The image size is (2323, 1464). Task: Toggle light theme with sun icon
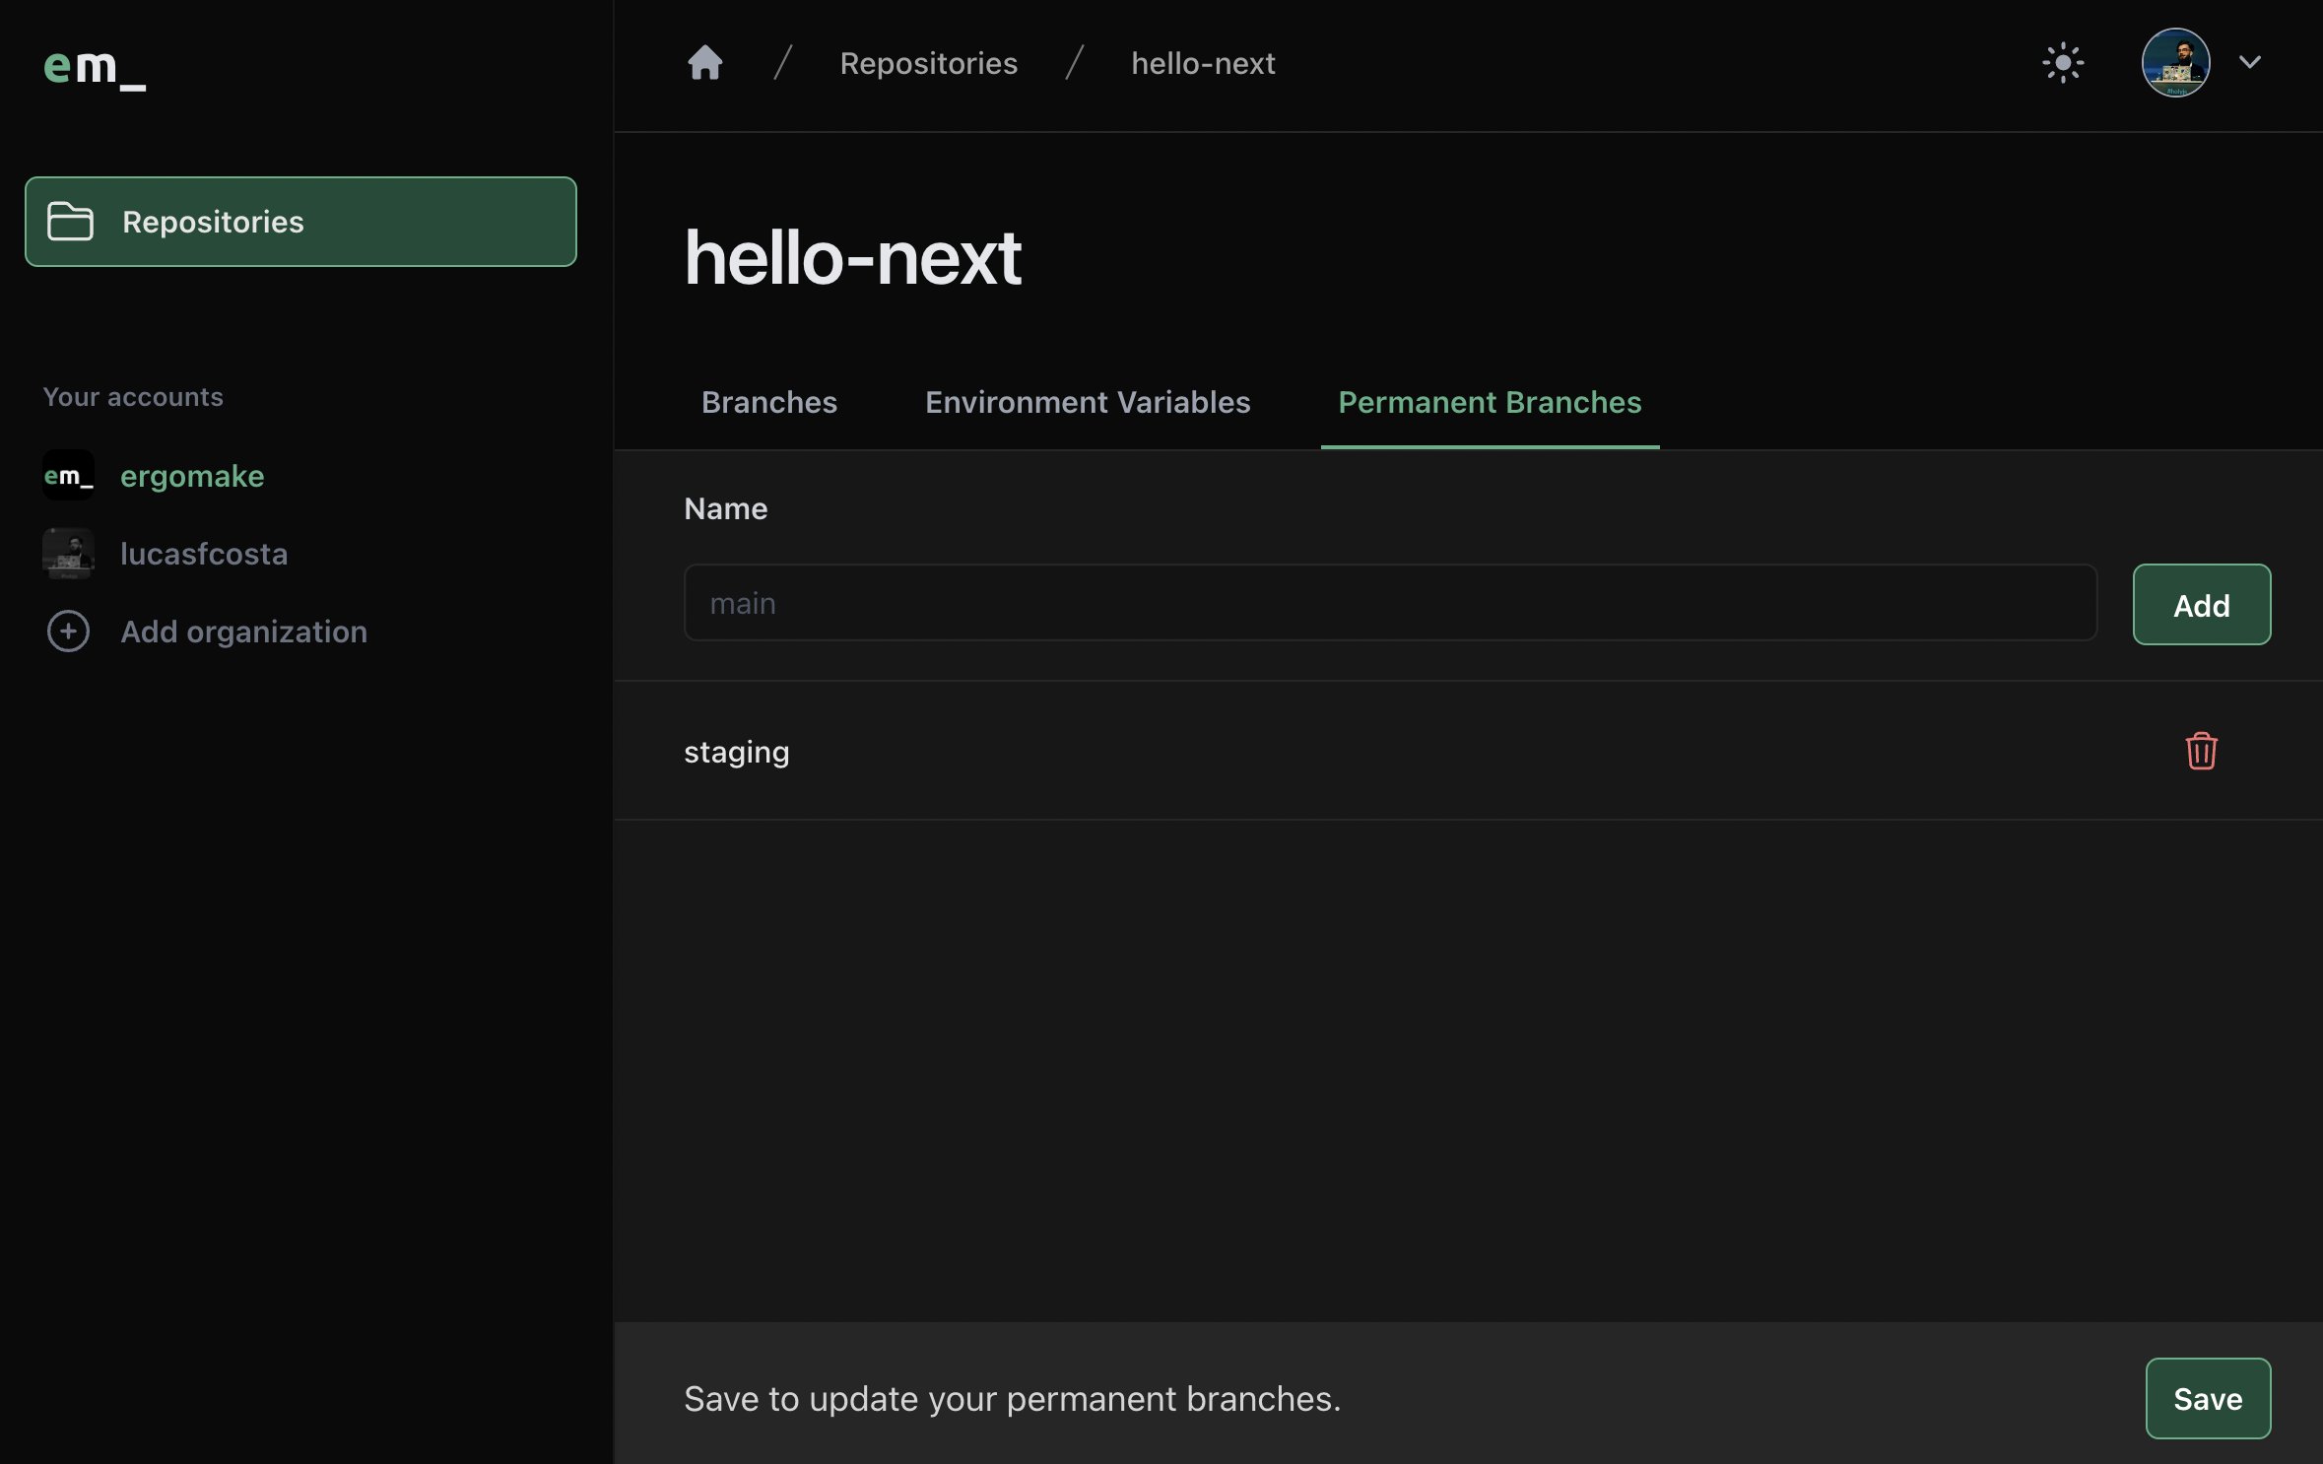point(2062,63)
